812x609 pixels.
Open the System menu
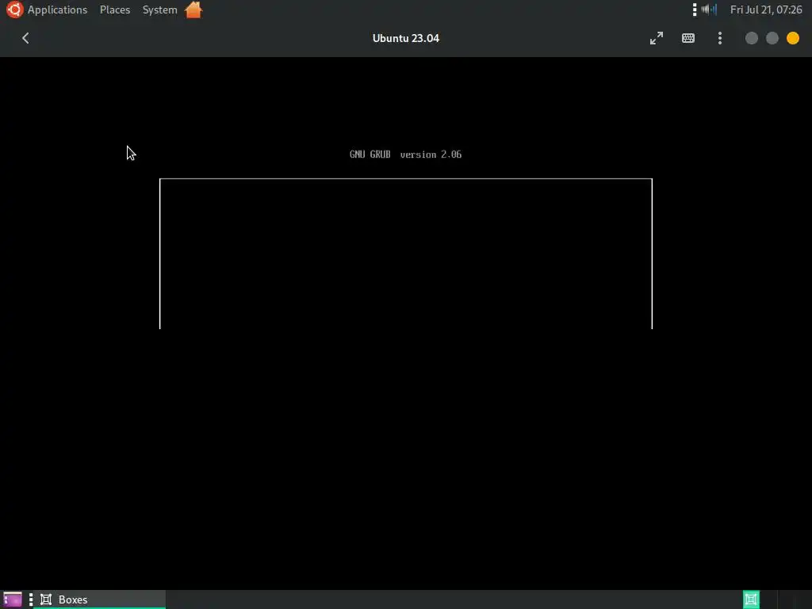(159, 10)
